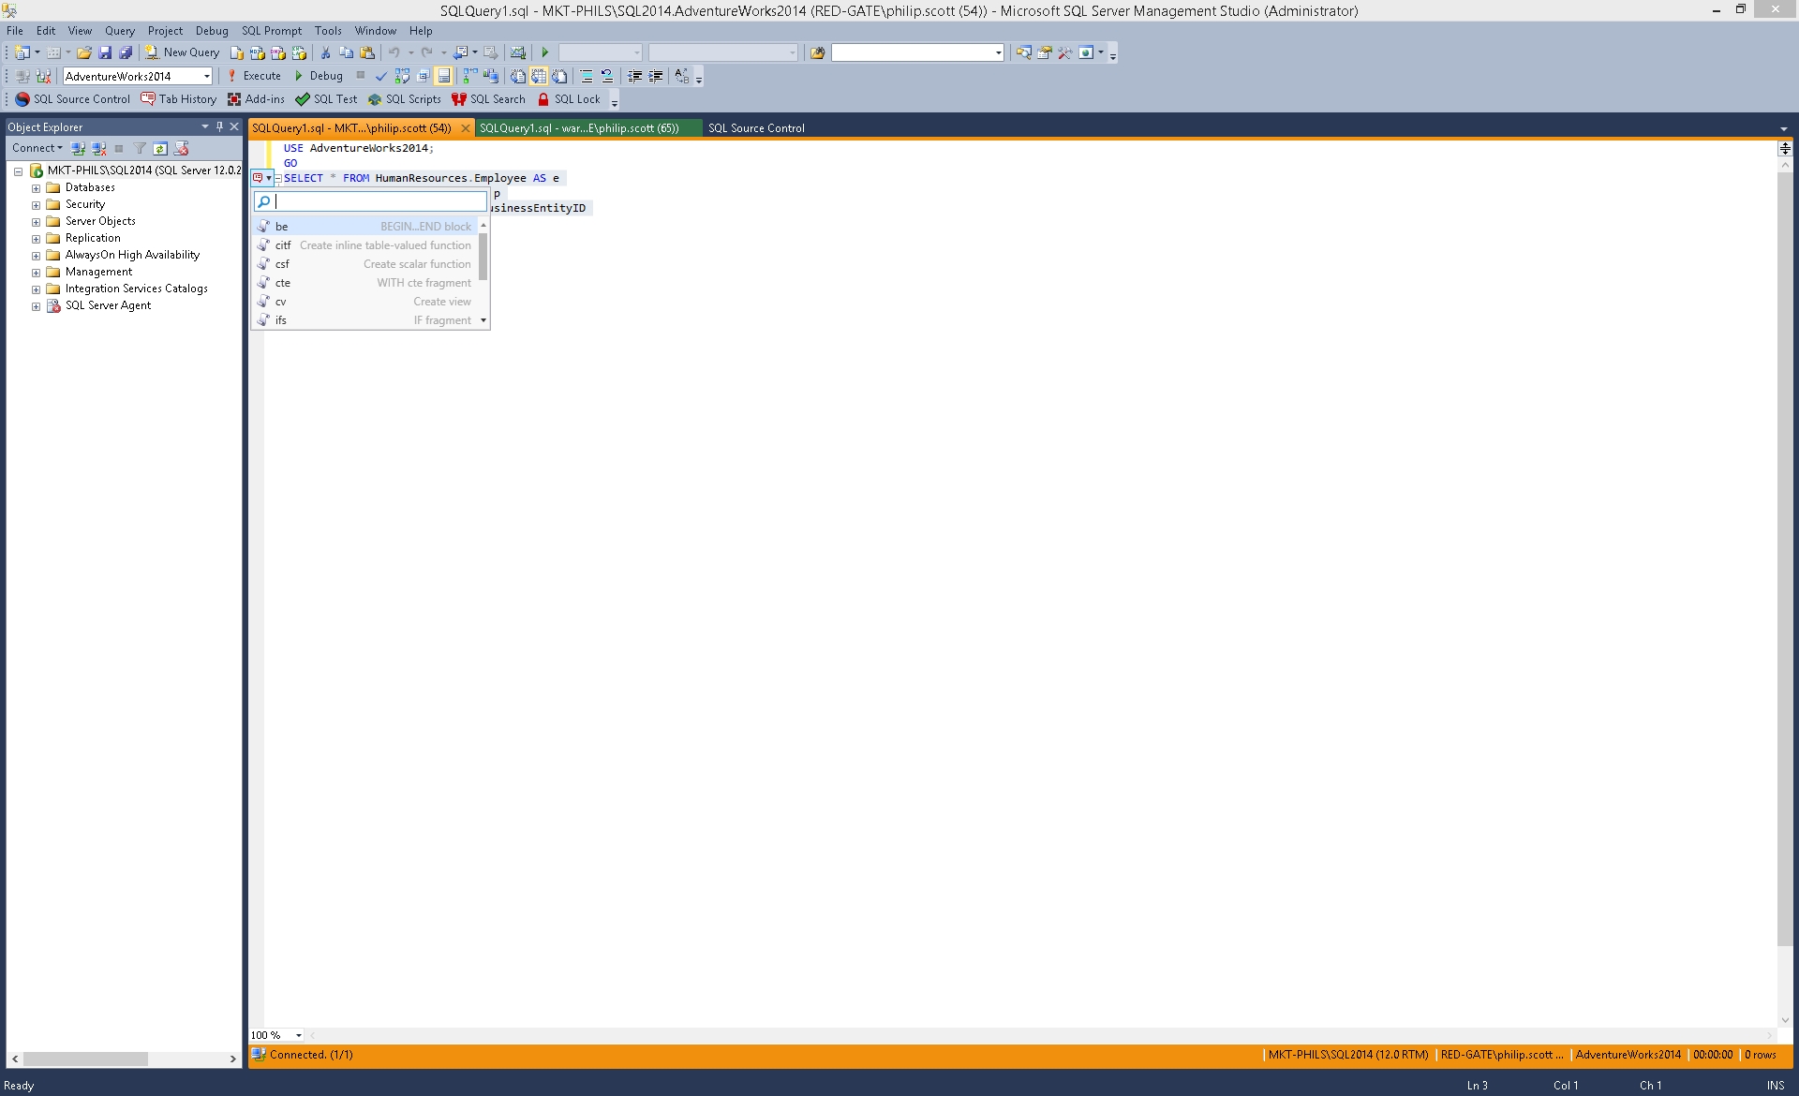
Task: Toggle Results to Text button
Action: (x=517, y=76)
